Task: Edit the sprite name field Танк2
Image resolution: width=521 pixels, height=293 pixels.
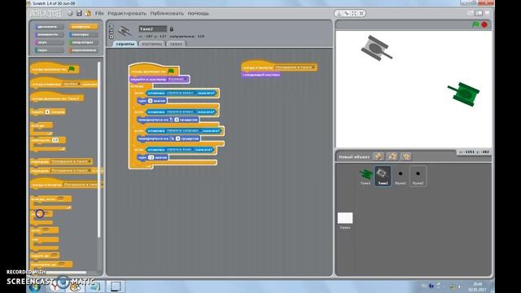Action: pyautogui.click(x=152, y=29)
